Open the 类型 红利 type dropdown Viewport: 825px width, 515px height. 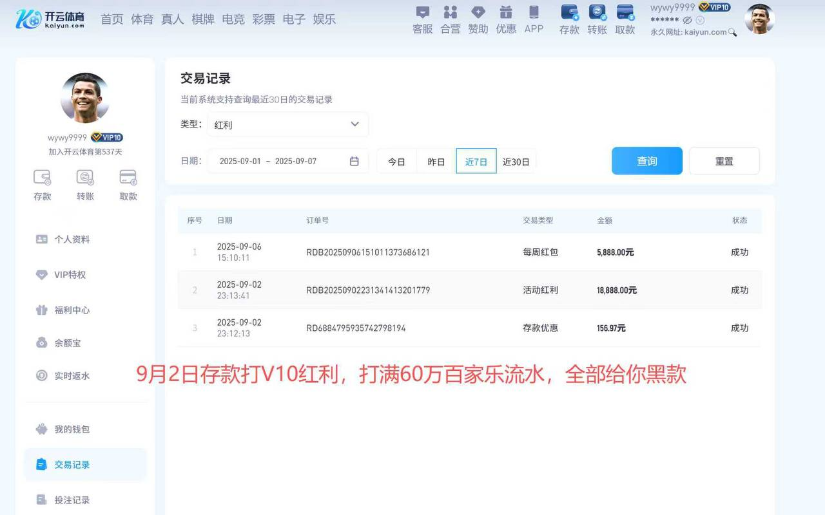[x=287, y=124]
